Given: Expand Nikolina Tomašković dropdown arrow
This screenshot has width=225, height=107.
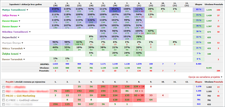Looking at the screenshot, I should pyautogui.click(x=30, y=32).
